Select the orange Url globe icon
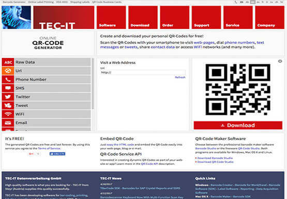 click(x=8, y=71)
